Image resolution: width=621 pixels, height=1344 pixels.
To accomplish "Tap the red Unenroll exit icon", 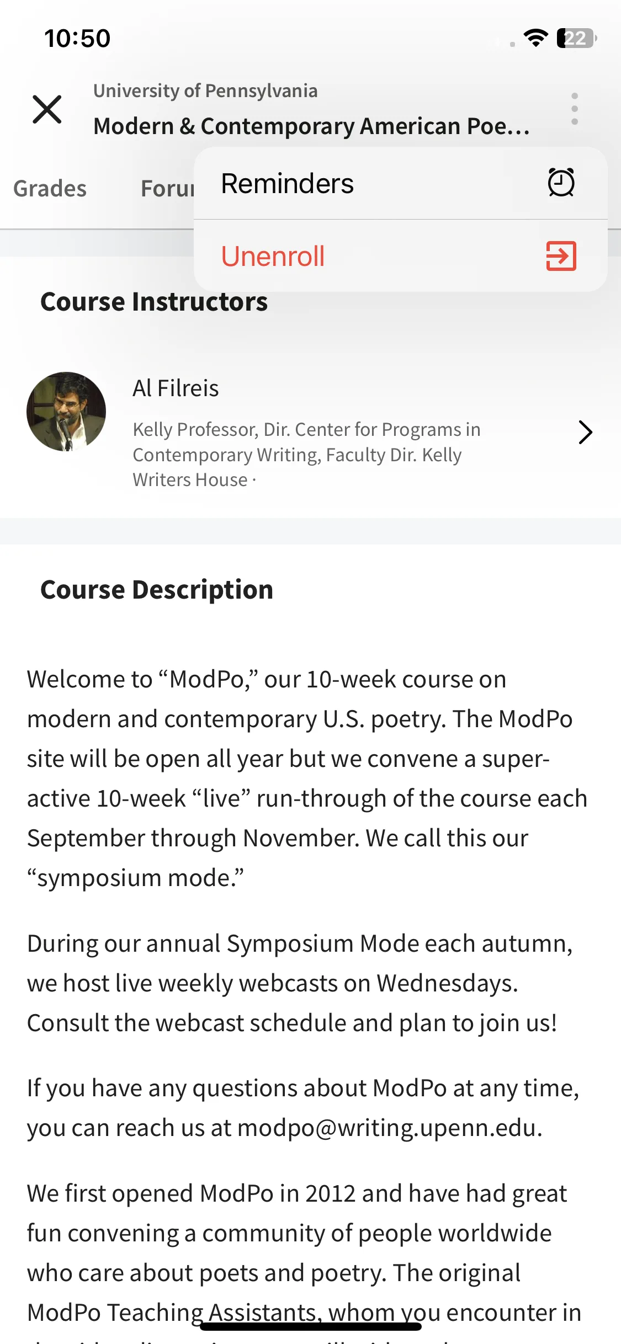I will click(561, 256).
